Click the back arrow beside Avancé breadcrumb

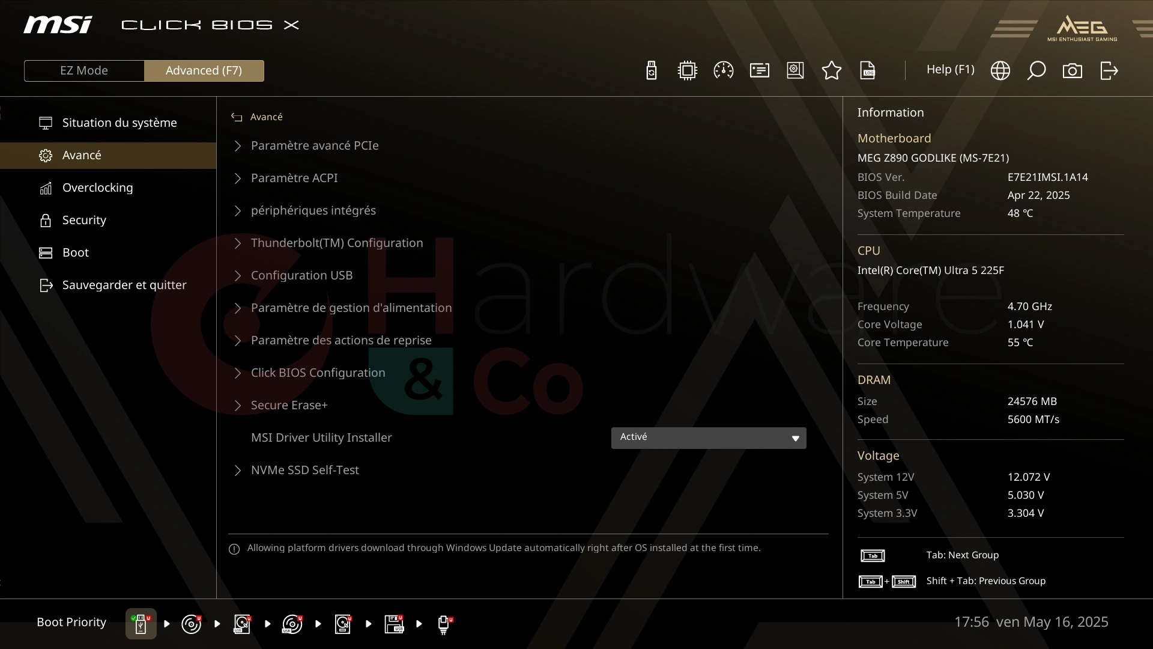(237, 117)
